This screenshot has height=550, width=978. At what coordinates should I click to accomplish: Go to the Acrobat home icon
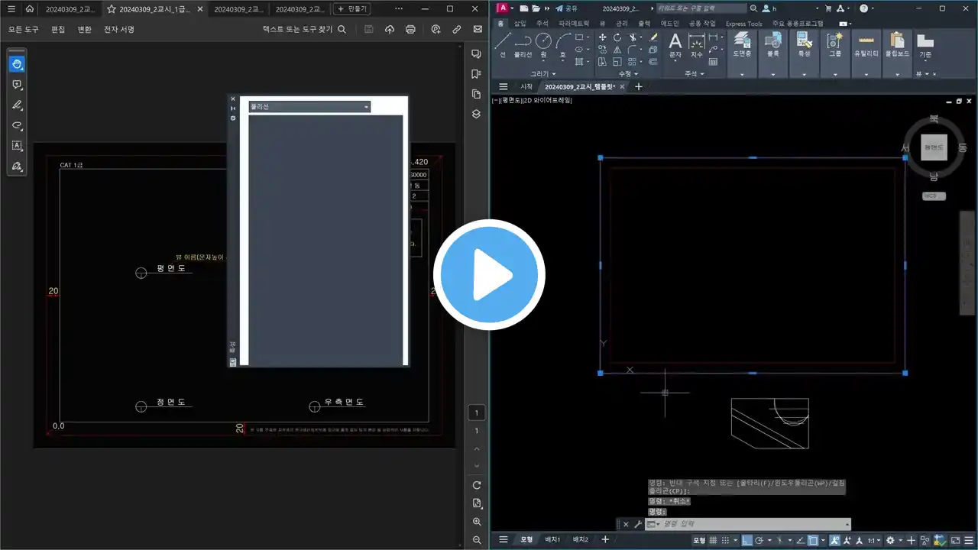point(29,9)
